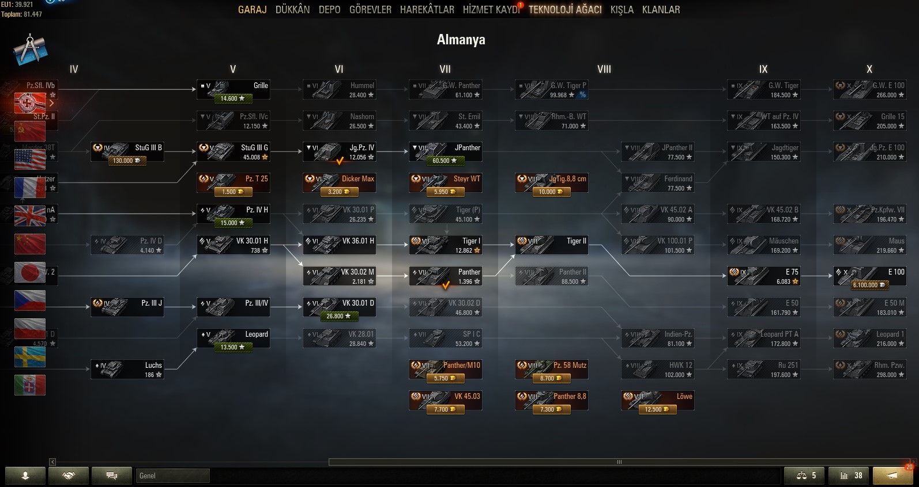Image resolution: width=919 pixels, height=487 pixels.
Task: Click the Genel chat input field
Action: tap(172, 475)
